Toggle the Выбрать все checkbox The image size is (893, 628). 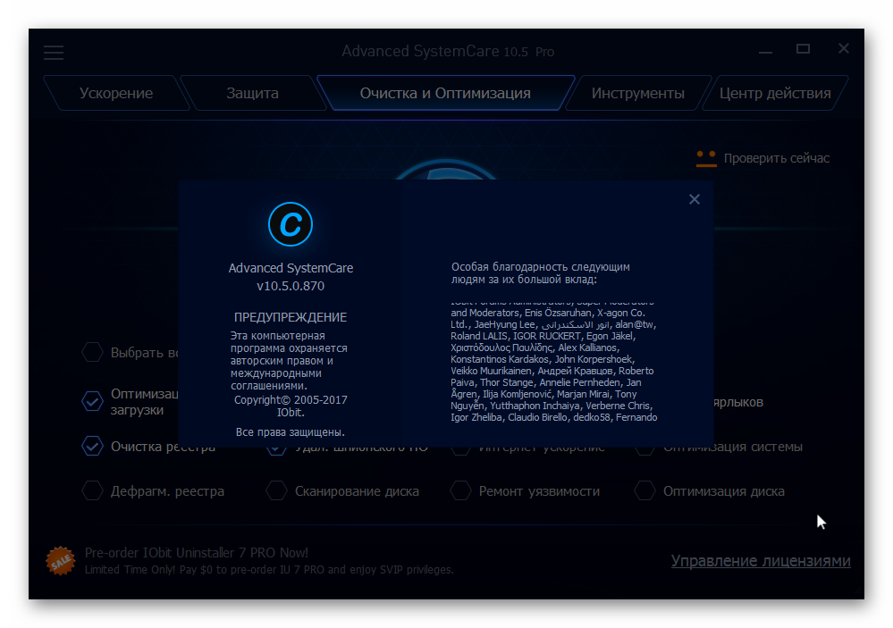click(92, 352)
